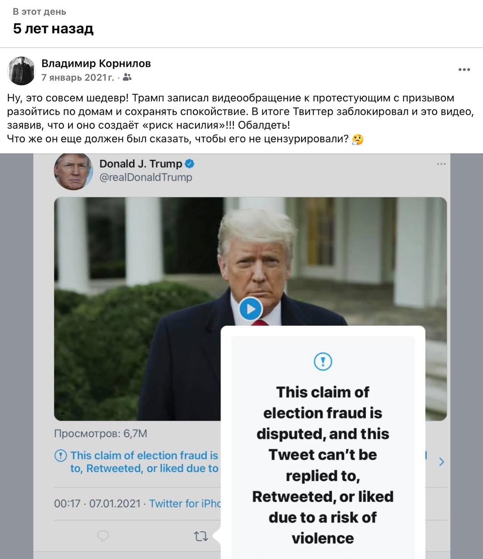Screen dimensions: 483x559
Task: Click the thinking face emoji
Action: point(357,139)
